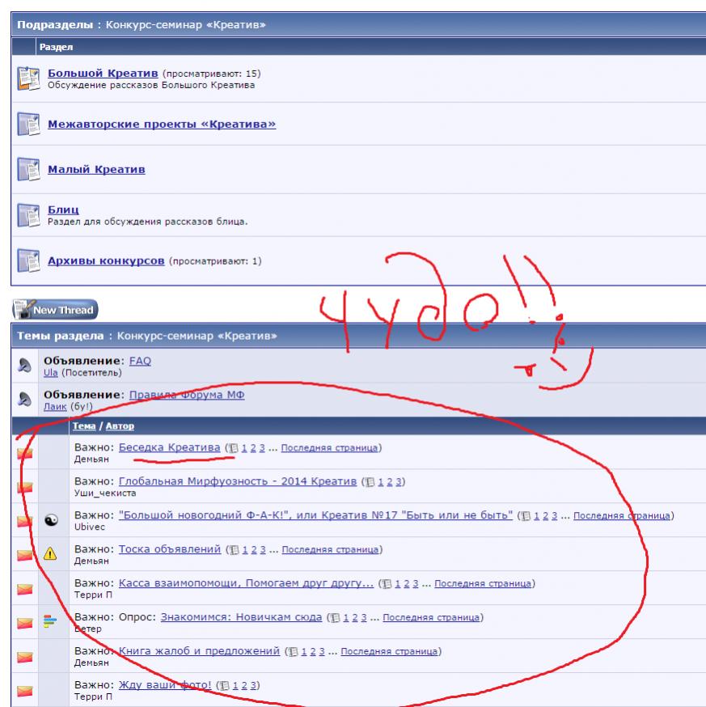
Task: Click the warning triangle icon by Тоска объявлений
Action: pos(49,554)
